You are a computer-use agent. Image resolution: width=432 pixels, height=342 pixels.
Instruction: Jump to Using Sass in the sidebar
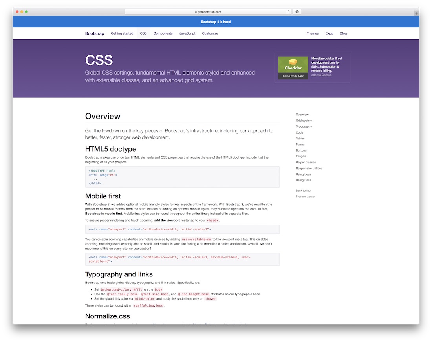click(303, 180)
